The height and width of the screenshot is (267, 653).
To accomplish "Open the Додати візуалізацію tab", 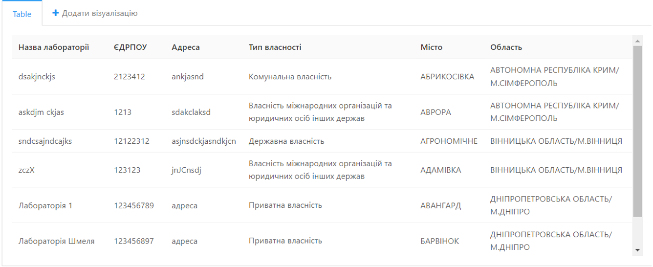I will click(95, 13).
